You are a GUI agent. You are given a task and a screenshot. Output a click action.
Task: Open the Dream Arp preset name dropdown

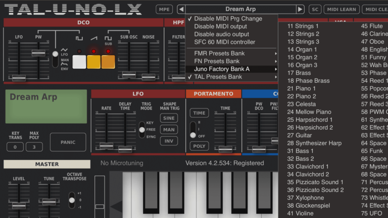[240, 10]
